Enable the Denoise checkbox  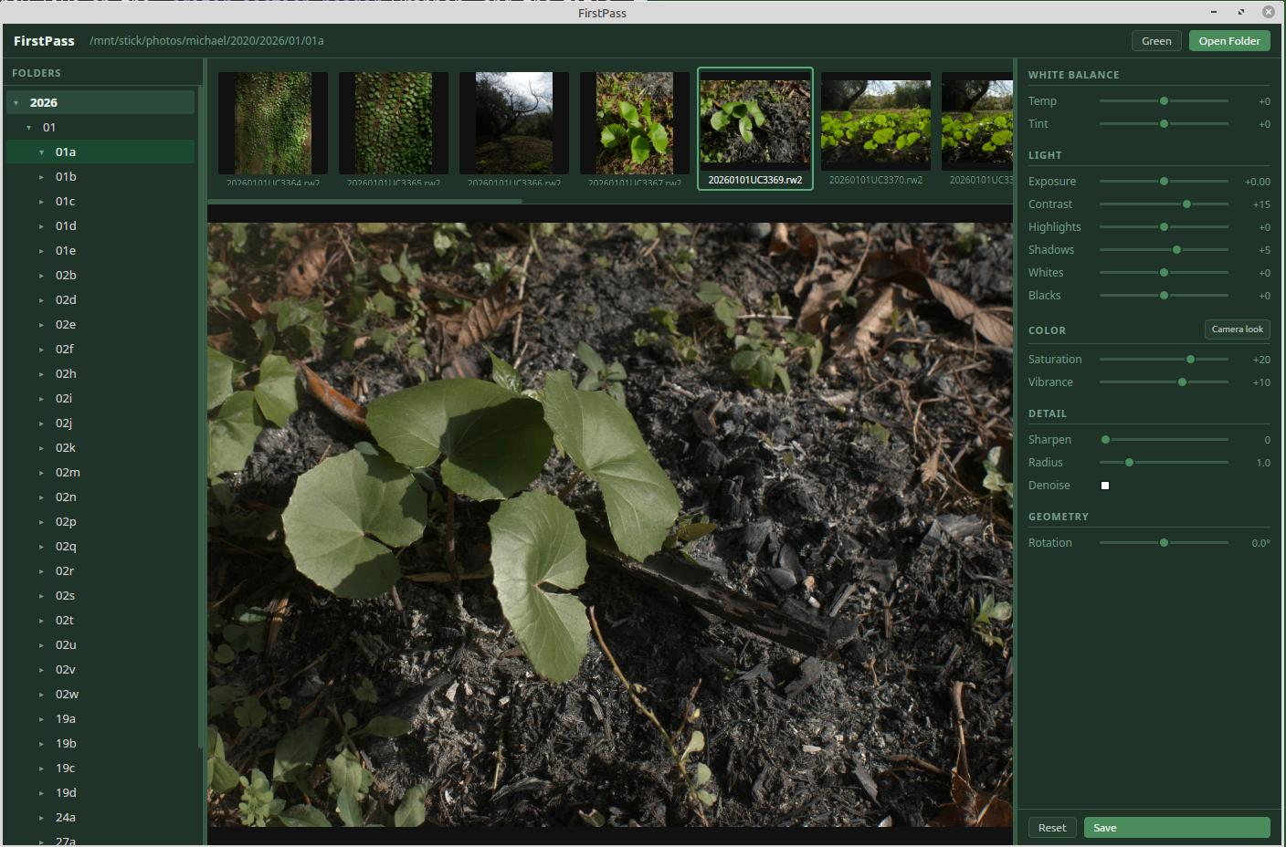click(x=1104, y=485)
